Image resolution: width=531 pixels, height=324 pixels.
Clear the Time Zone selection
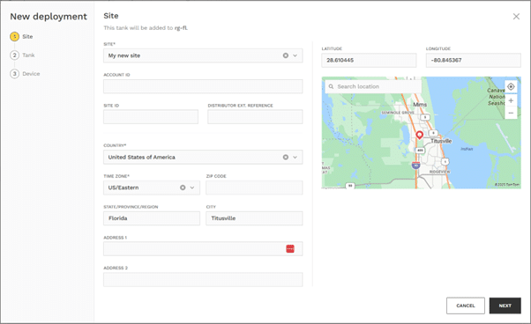(183, 188)
